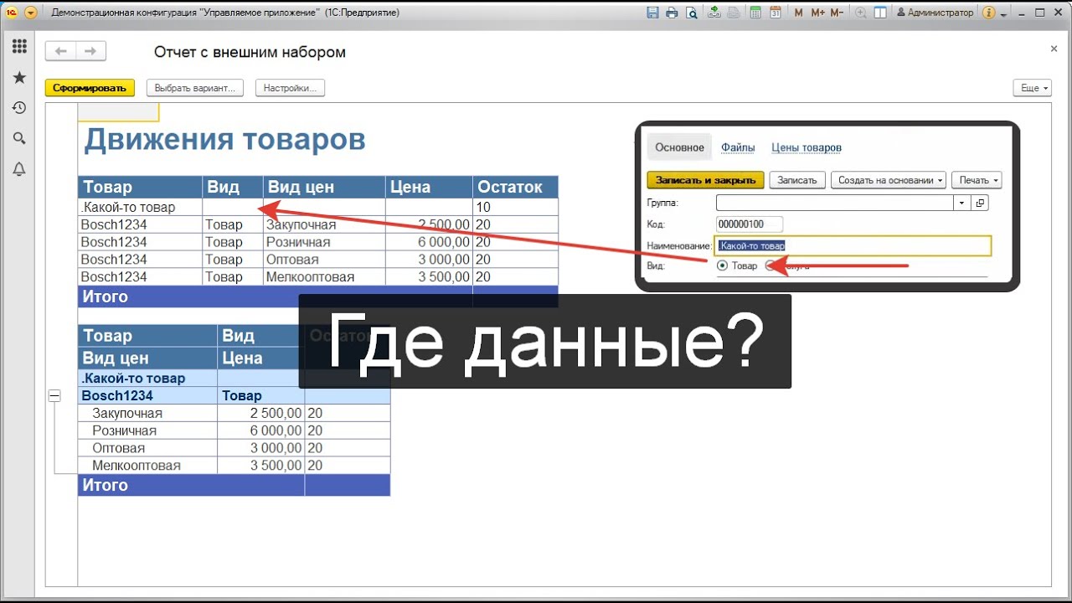Open the Файлы tab link
This screenshot has height=603, width=1072.
point(738,147)
